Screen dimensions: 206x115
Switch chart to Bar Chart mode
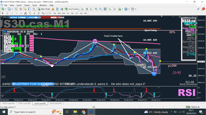(82, 9)
